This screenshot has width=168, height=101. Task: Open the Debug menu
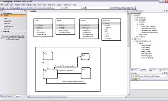[28, 5]
